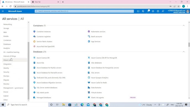Click the Azure Cosmos DB icon
The image size is (190, 107).
(34, 58)
